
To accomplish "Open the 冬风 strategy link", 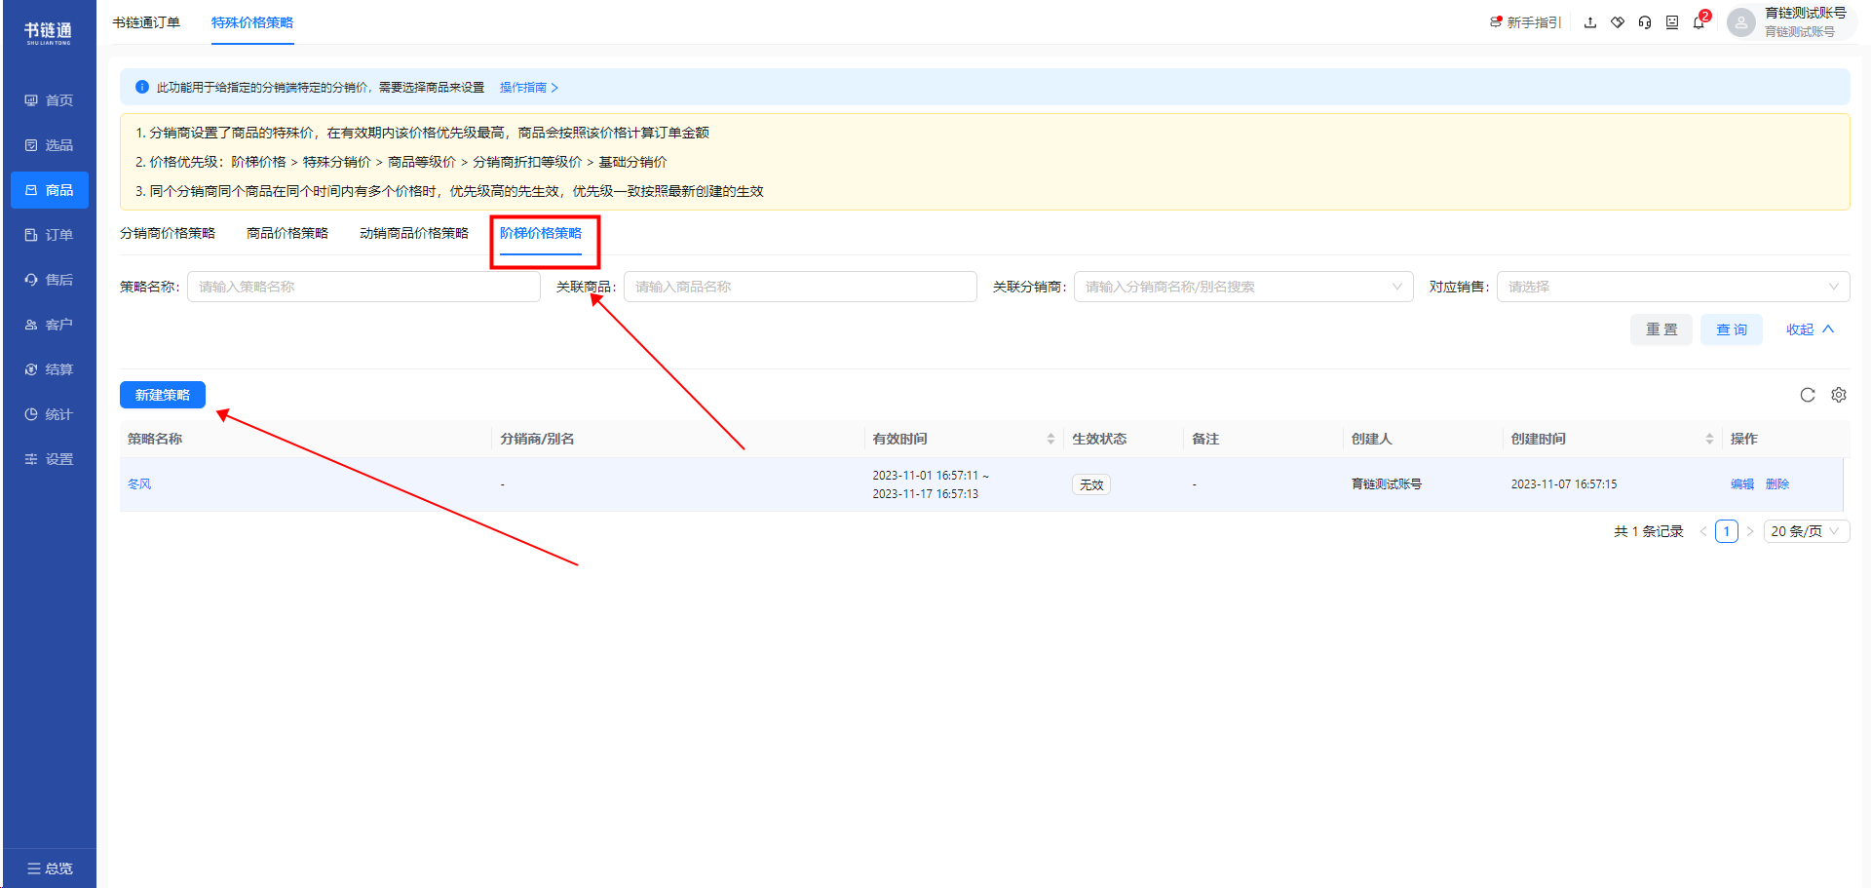I will point(139,484).
